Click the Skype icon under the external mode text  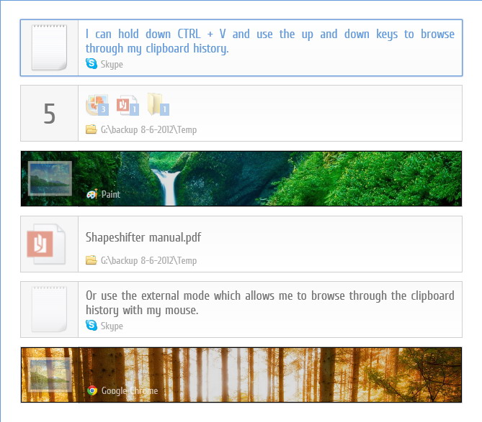[92, 326]
